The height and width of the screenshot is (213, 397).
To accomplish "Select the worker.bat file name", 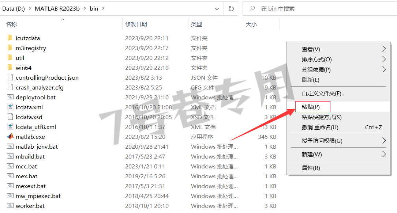I will click(x=30, y=206).
